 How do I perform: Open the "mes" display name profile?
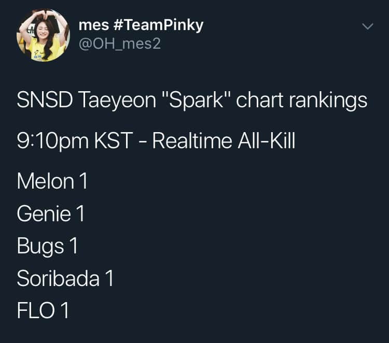point(92,25)
